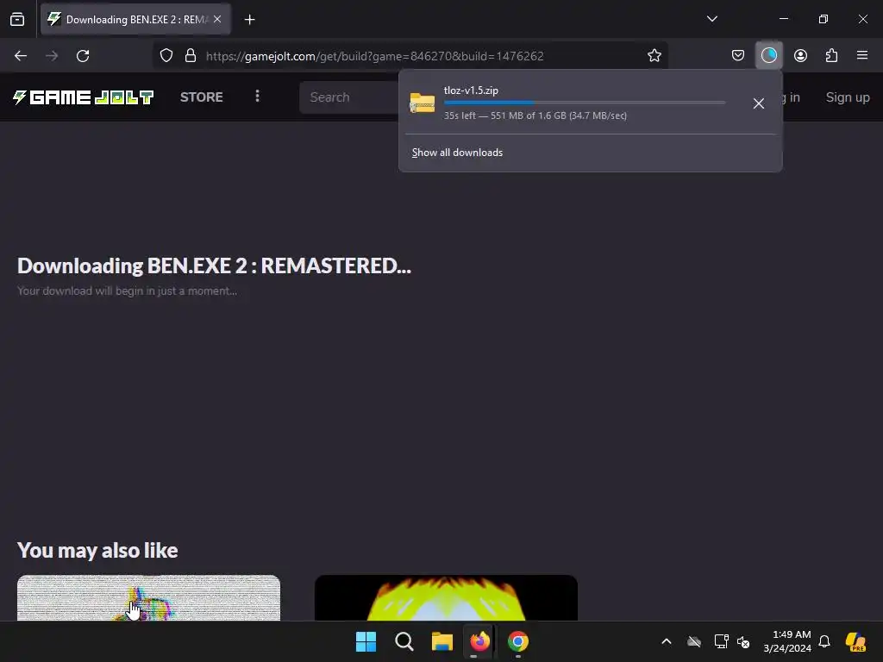Viewport: 883px width, 662px height.
Task: Open Firefox View tab list icon
Action: (17, 19)
